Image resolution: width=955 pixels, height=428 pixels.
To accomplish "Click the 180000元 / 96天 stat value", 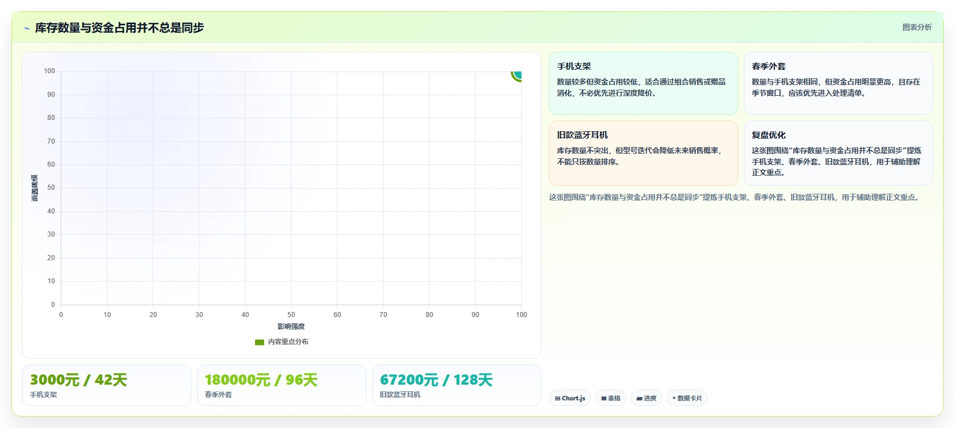I will tap(261, 380).
